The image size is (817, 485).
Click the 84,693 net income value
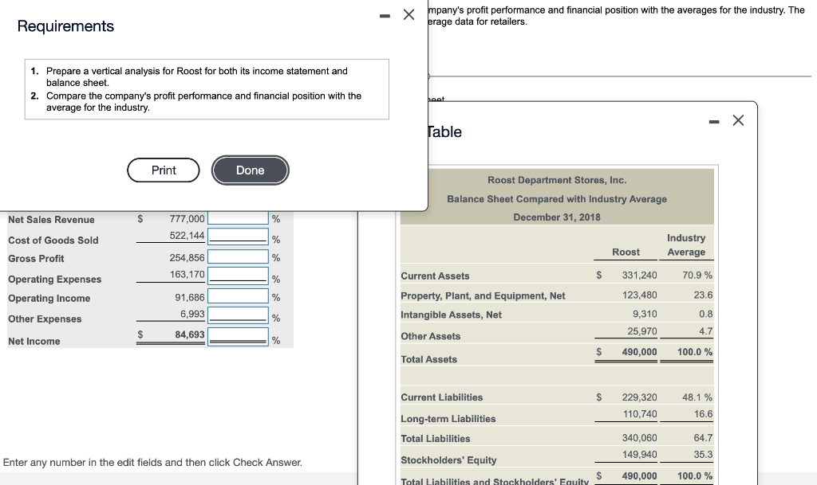coord(190,334)
